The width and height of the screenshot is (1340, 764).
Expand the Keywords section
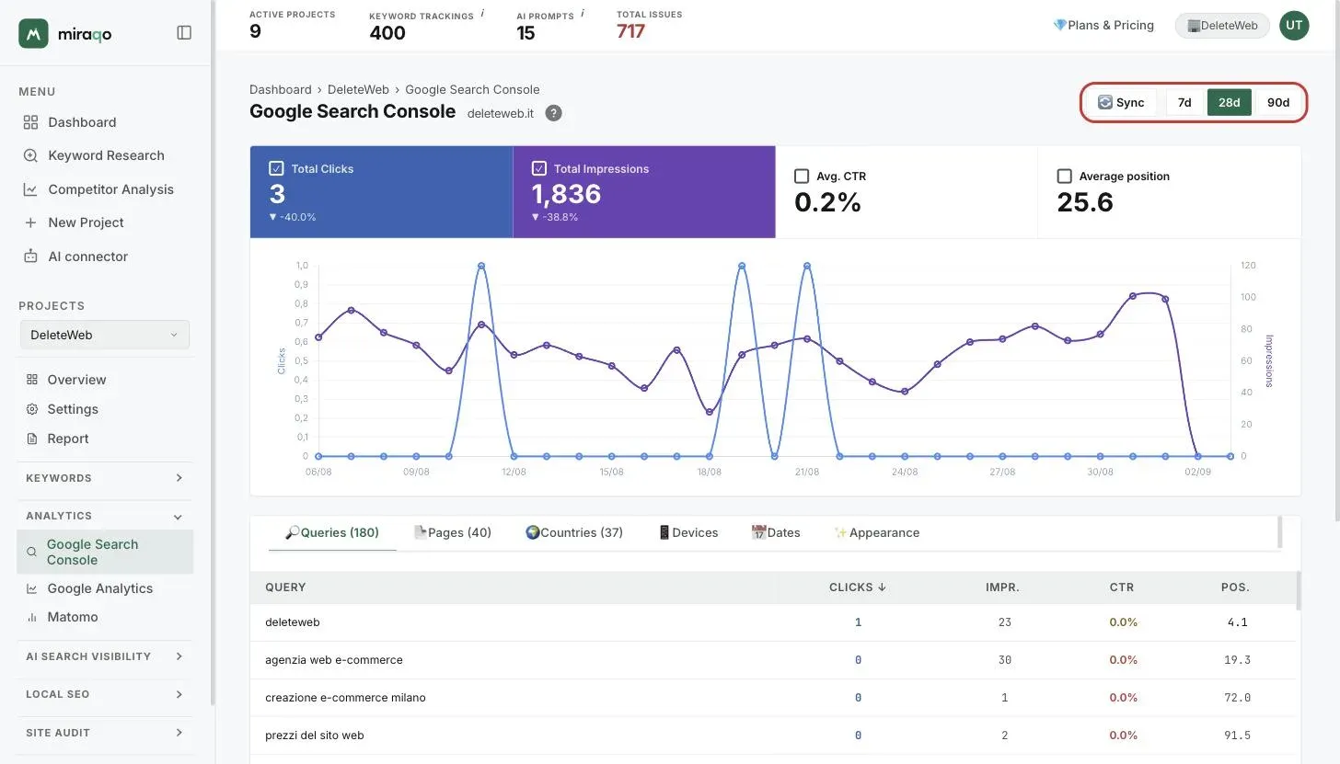click(x=105, y=478)
